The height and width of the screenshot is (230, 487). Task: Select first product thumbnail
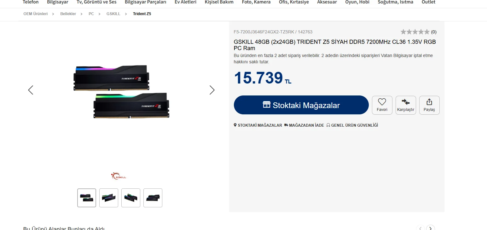(x=87, y=198)
